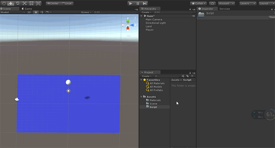Select the Hand tool

4,3
